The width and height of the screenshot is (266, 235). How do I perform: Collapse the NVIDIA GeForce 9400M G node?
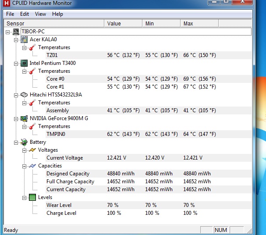coord(16,119)
